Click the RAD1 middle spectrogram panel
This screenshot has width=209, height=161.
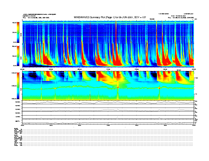coord(108,56)
